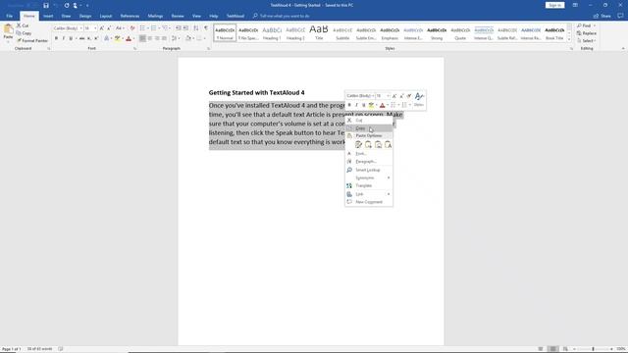Choose Copy from the context menu
The width and height of the screenshot is (628, 353).
[369, 128]
